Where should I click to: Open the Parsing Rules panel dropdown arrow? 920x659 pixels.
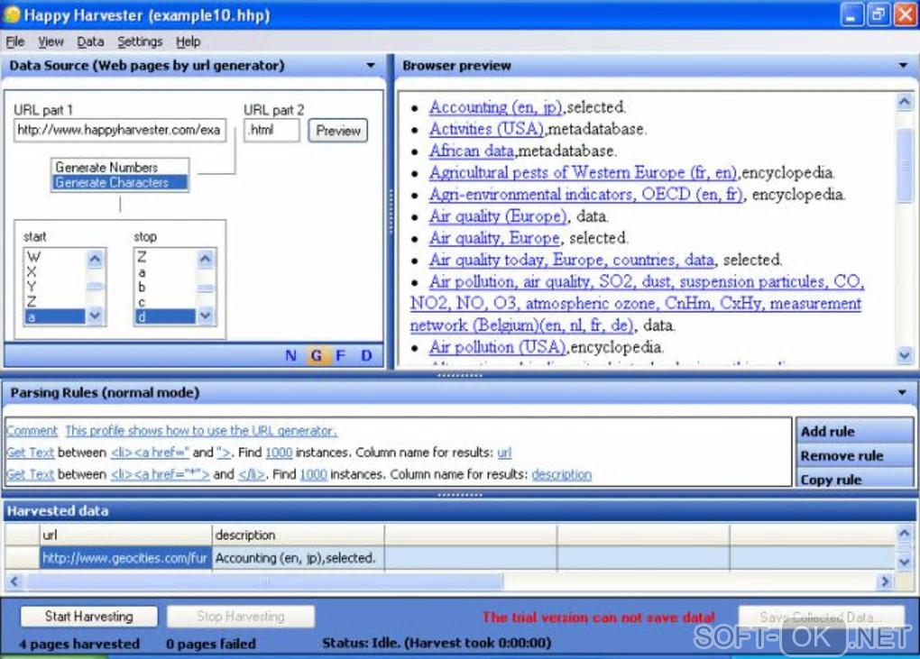tap(902, 392)
